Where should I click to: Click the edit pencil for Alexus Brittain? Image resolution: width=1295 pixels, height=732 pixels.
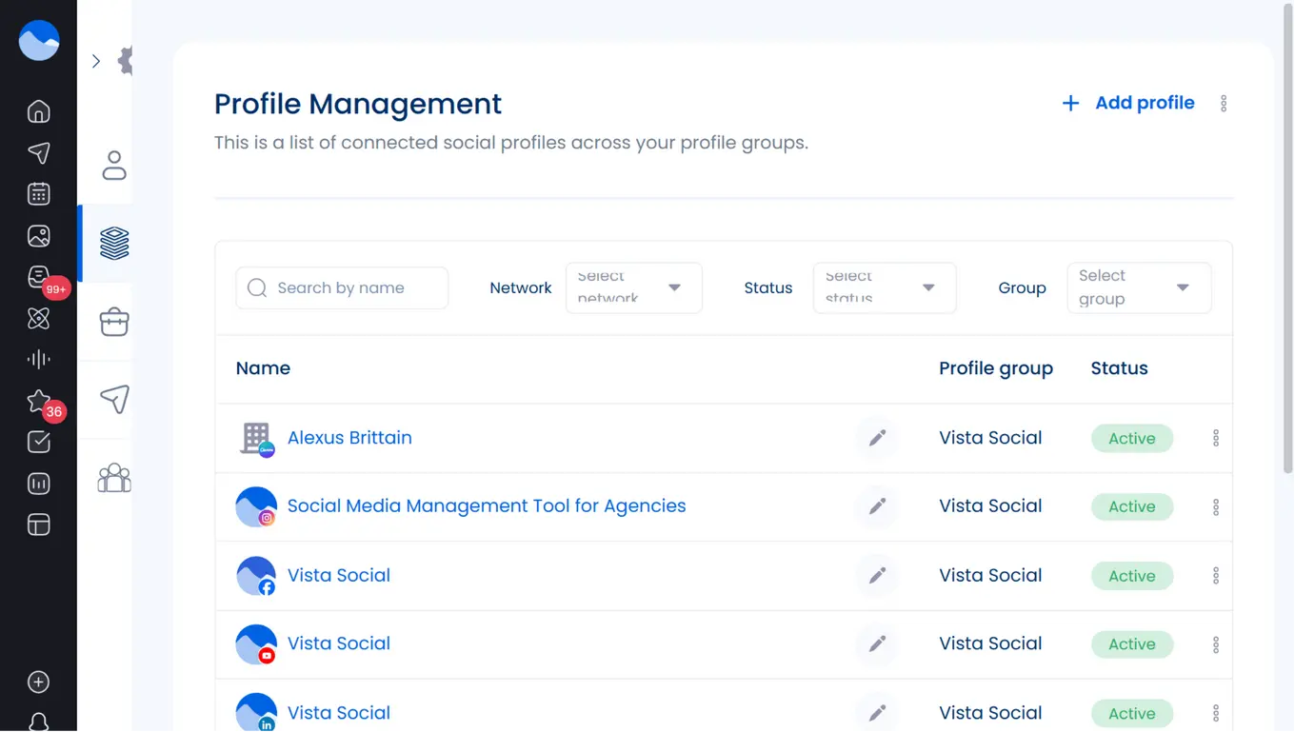(877, 438)
